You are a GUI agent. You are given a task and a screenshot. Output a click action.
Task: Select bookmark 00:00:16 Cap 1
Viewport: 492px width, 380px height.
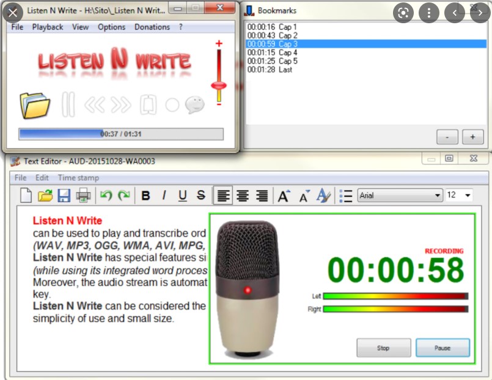(x=366, y=27)
